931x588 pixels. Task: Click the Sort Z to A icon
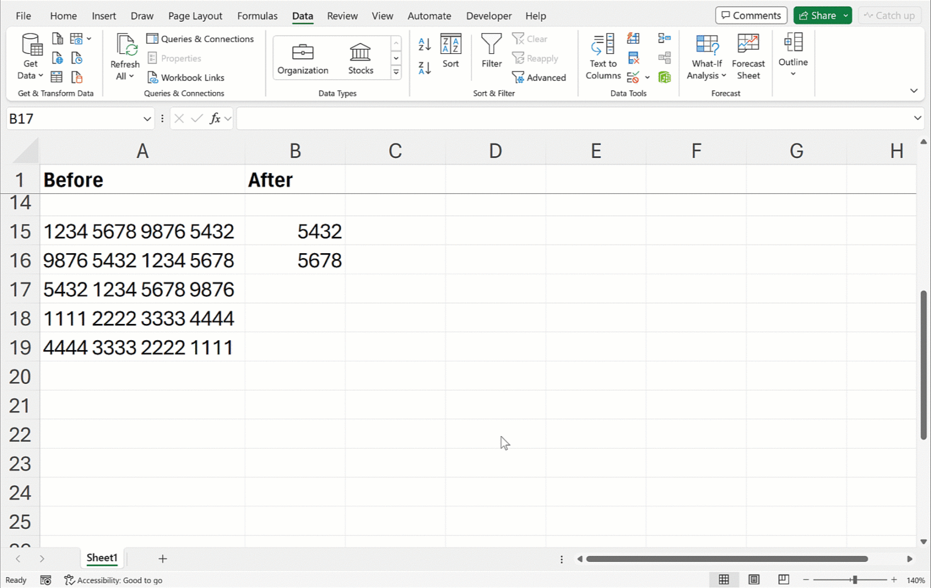pos(424,68)
